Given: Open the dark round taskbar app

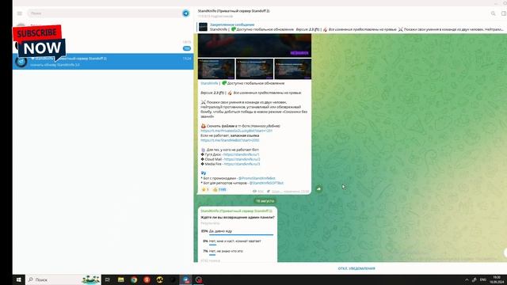Looking at the screenshot, I should tap(173, 279).
